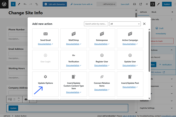Open the All category filter dropdown
176x117 pixels.
(125, 24)
